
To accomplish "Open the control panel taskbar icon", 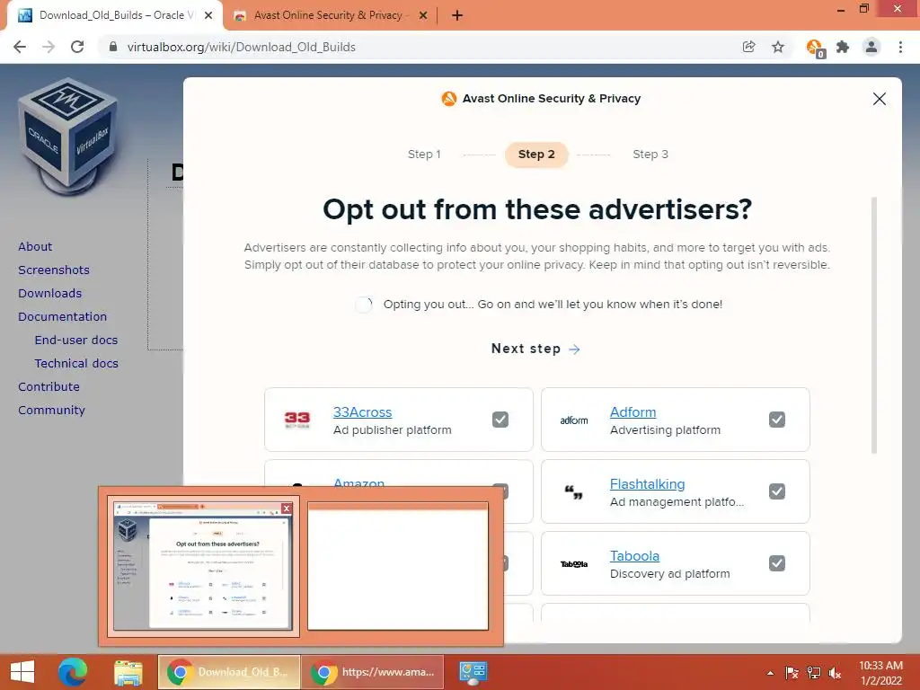I will (473, 672).
